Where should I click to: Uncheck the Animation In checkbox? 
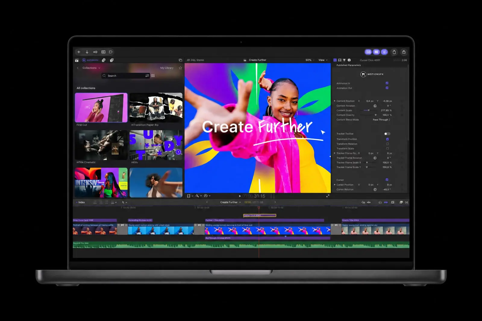(387, 83)
